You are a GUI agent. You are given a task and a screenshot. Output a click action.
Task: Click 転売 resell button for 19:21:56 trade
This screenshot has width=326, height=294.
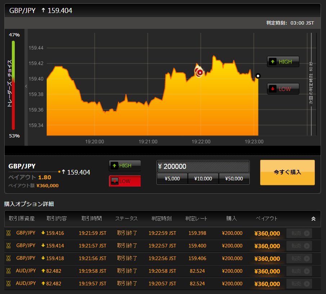point(299,258)
